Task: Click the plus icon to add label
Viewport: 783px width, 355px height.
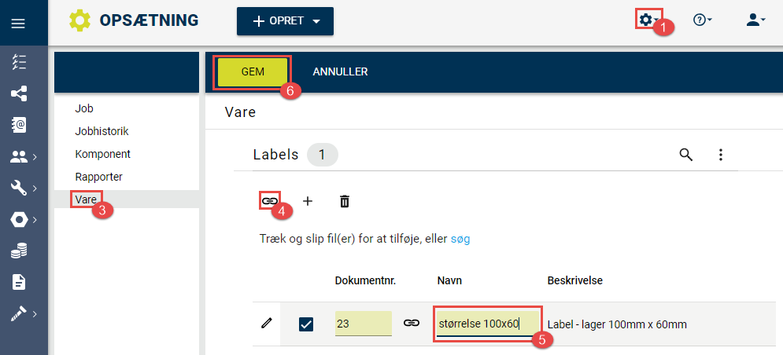Action: coord(308,201)
